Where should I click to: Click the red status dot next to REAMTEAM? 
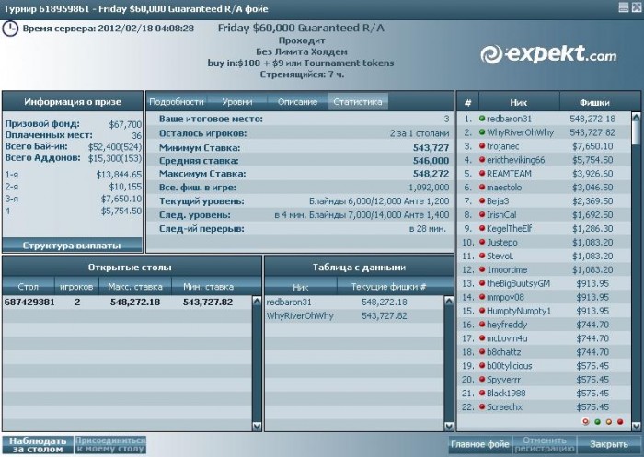coord(482,174)
